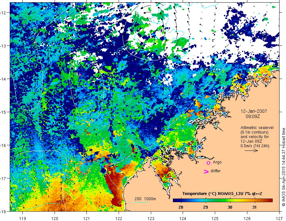Click the longitude axis label 126
Screen dimensions: 286x221
pos(247,218)
